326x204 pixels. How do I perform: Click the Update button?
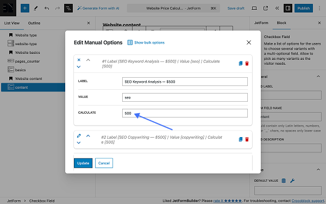click(x=83, y=163)
